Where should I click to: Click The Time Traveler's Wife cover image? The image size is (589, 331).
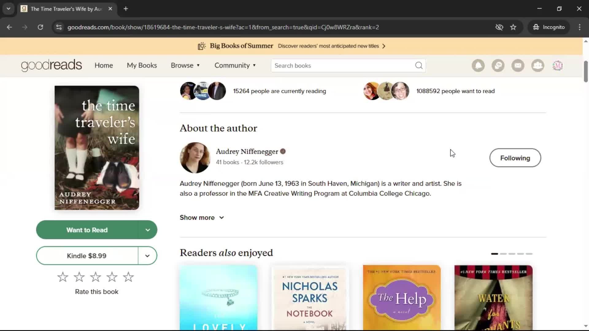tap(97, 148)
